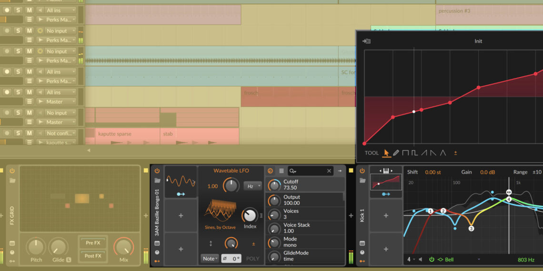
Task: Open the curve editor preset browser icon
Action: pos(366,41)
